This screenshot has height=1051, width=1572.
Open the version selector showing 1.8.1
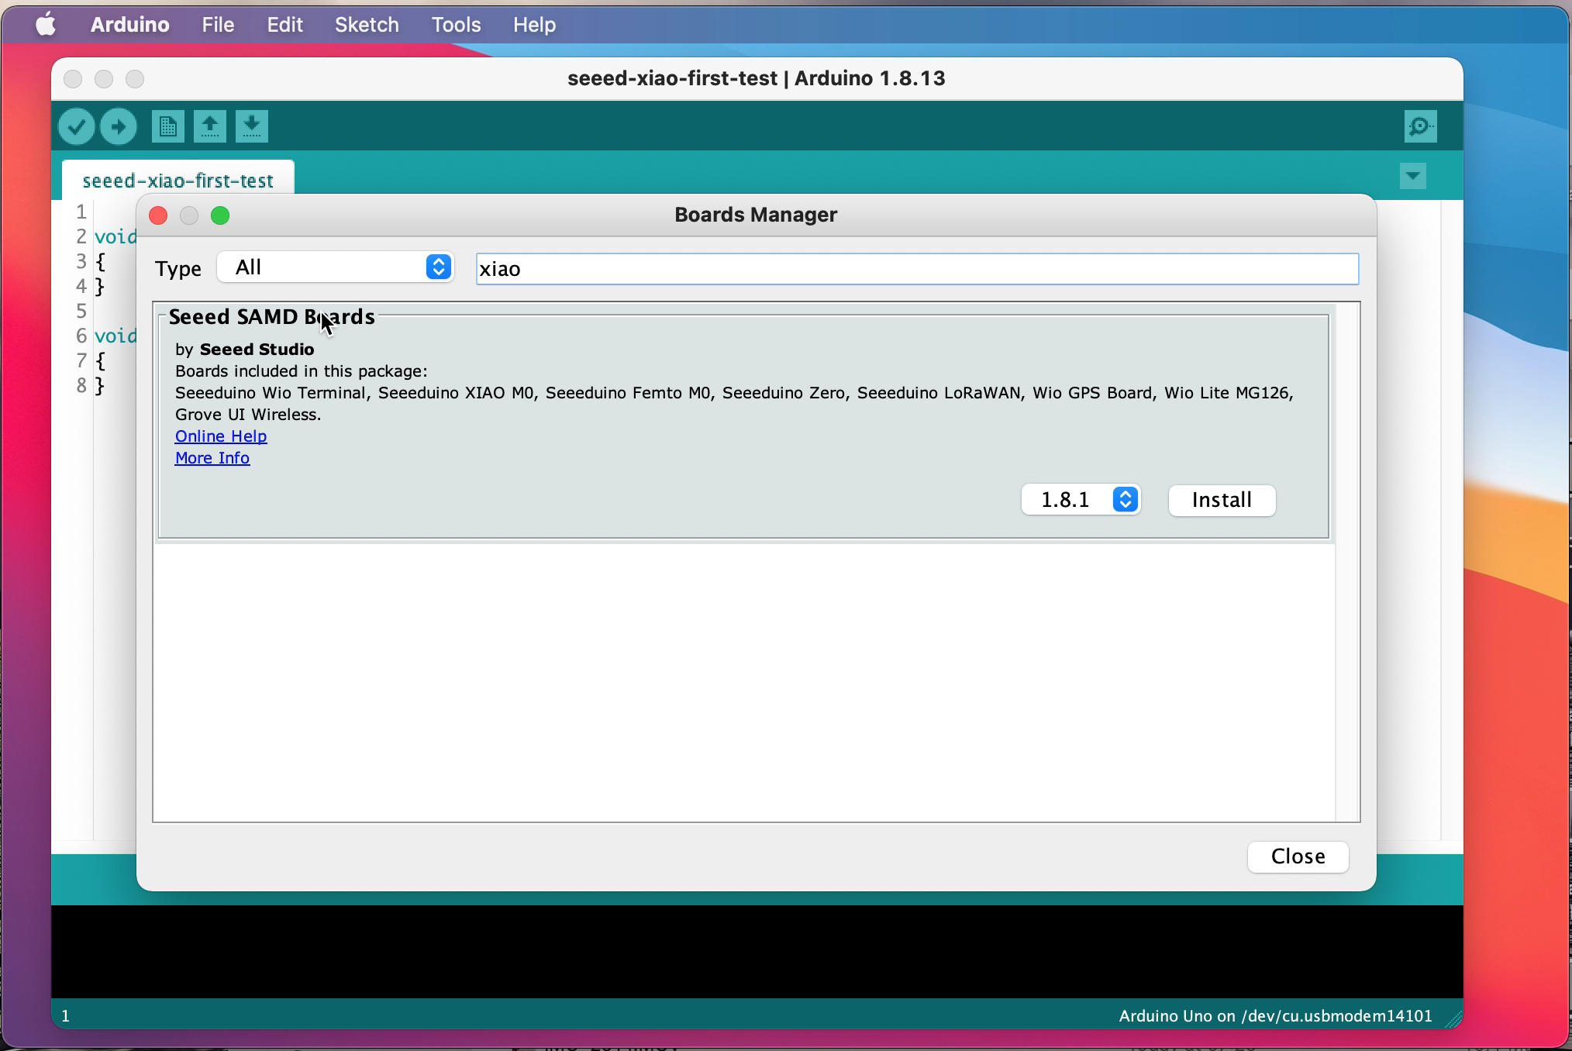click(x=1080, y=499)
